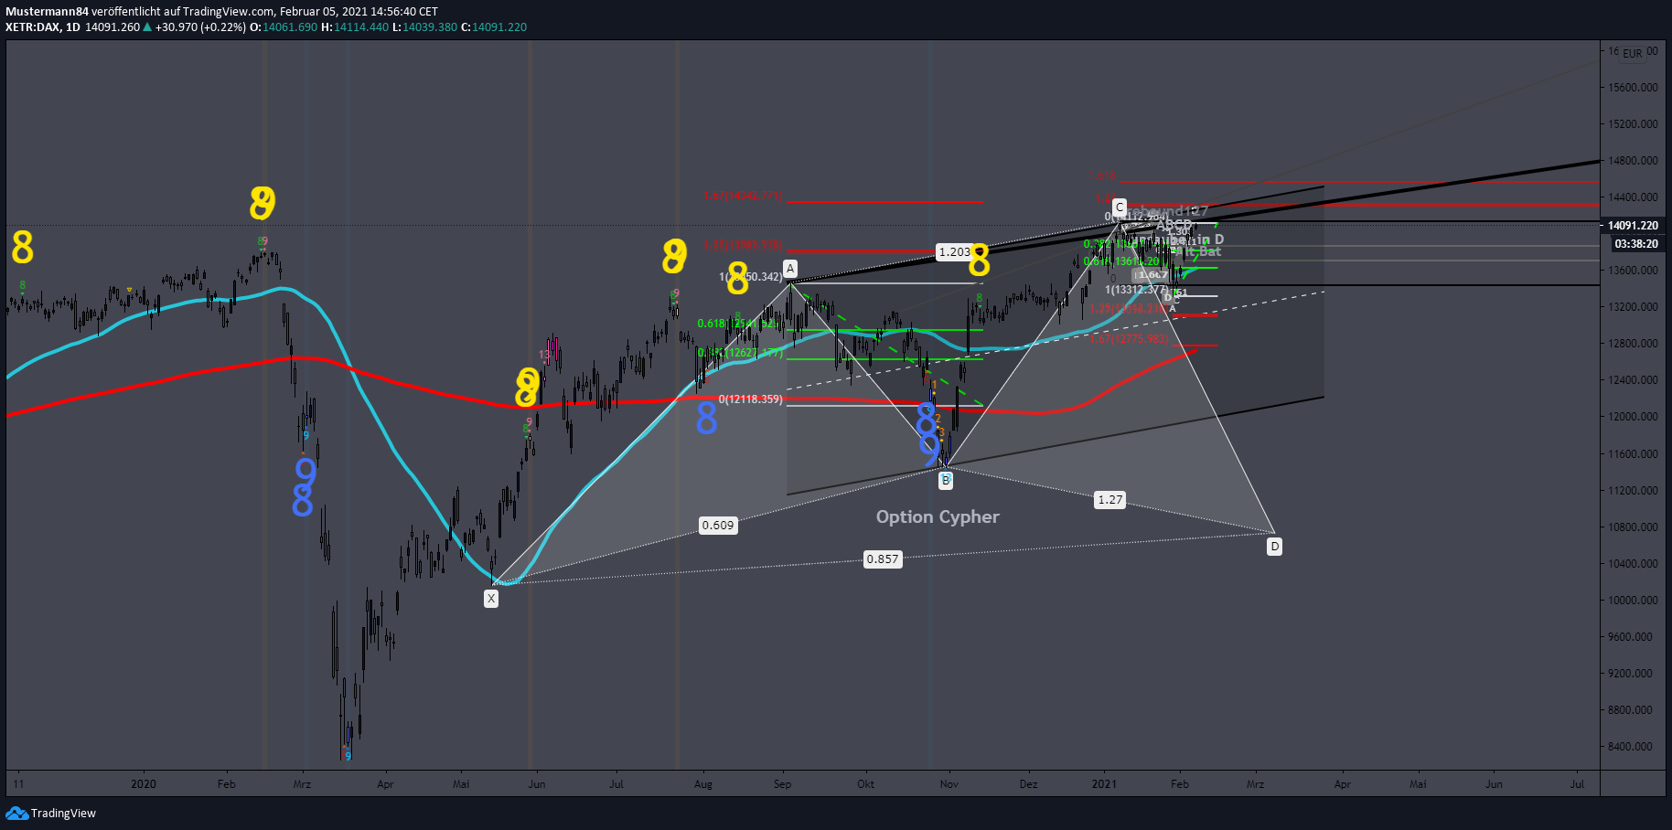Click the red 1.618 label above point C

[x=1102, y=176]
